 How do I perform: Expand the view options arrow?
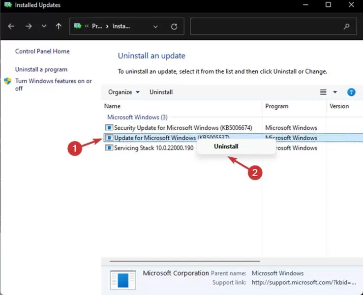tap(335, 92)
